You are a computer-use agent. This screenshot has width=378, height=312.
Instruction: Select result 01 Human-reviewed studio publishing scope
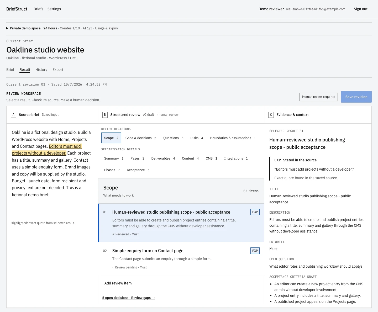[x=181, y=223]
